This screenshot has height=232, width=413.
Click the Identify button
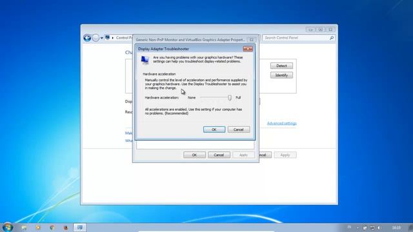point(281,75)
